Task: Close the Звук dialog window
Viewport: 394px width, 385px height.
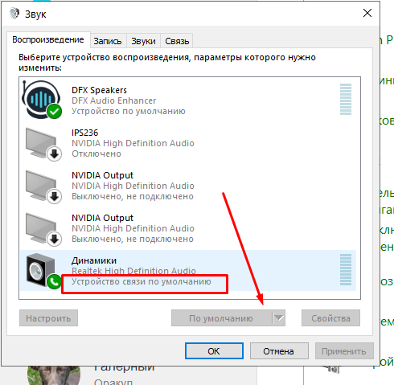Action: click(367, 13)
